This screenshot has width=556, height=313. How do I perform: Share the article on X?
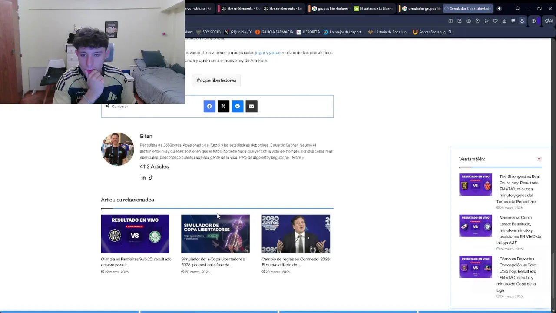(223, 107)
